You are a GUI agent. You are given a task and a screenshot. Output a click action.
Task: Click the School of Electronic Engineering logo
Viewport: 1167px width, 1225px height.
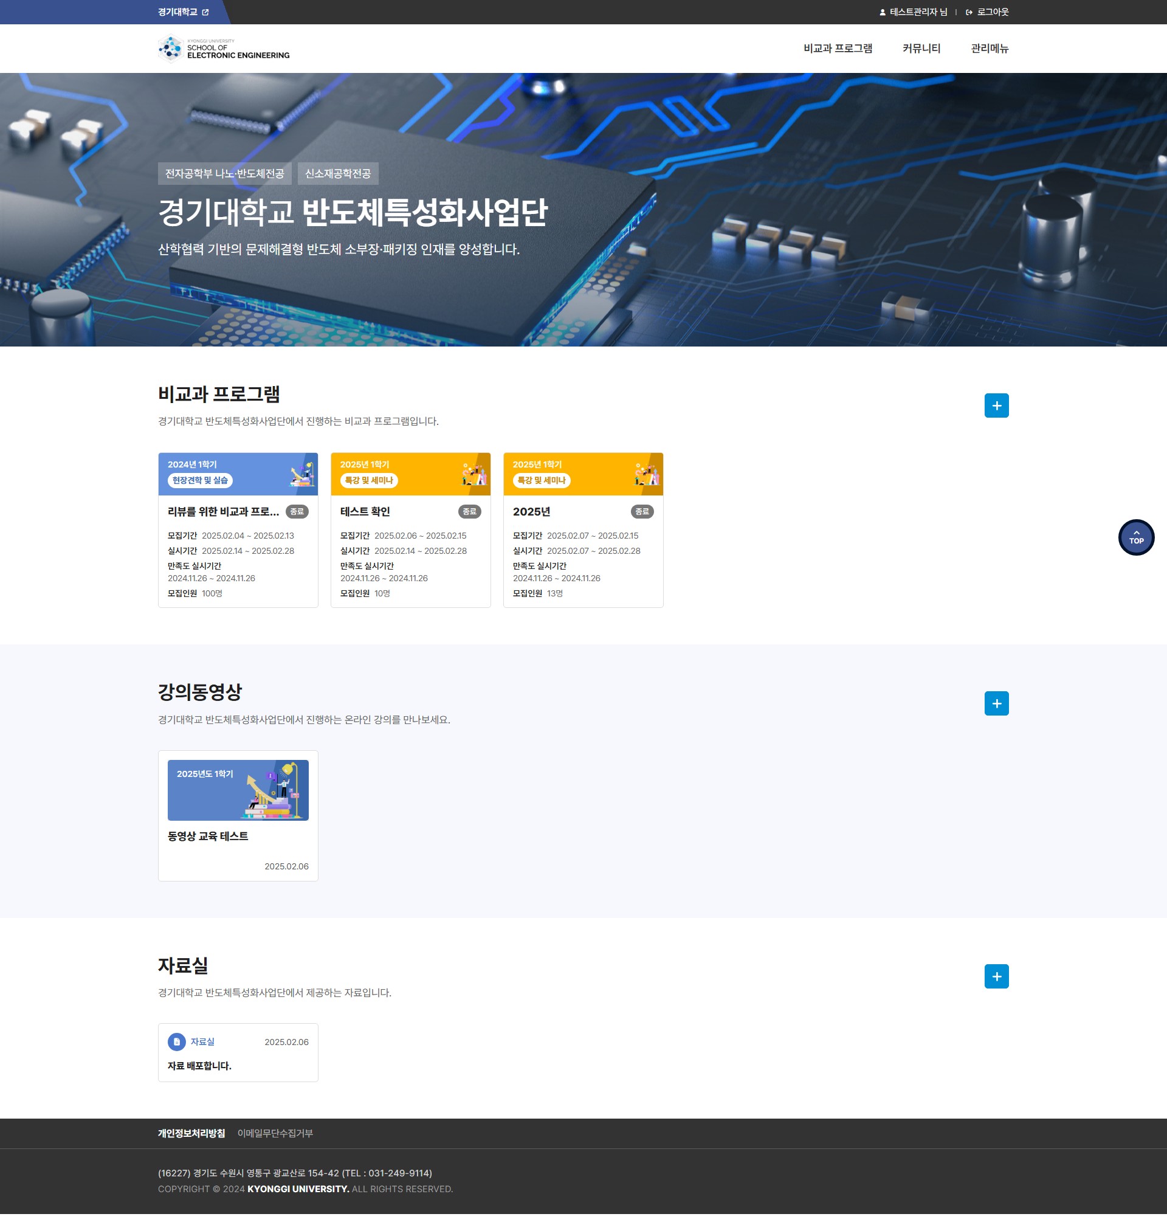tap(223, 49)
